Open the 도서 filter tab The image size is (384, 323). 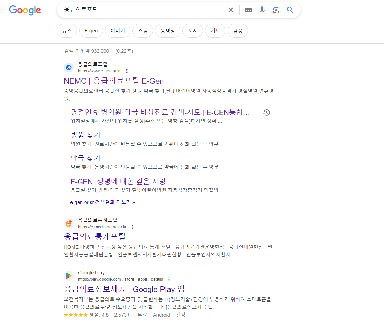tap(192, 31)
